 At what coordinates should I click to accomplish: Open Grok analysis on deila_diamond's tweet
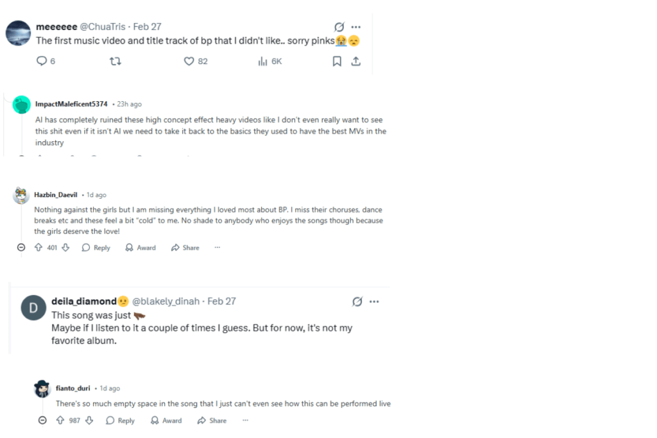pos(357,301)
